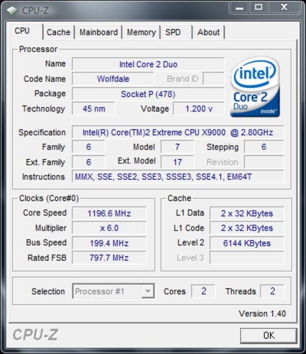Select the Memory tab

141,32
